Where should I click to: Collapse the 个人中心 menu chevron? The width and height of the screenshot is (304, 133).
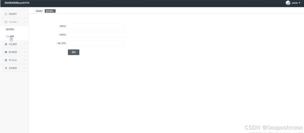pyautogui.click(x=25, y=22)
